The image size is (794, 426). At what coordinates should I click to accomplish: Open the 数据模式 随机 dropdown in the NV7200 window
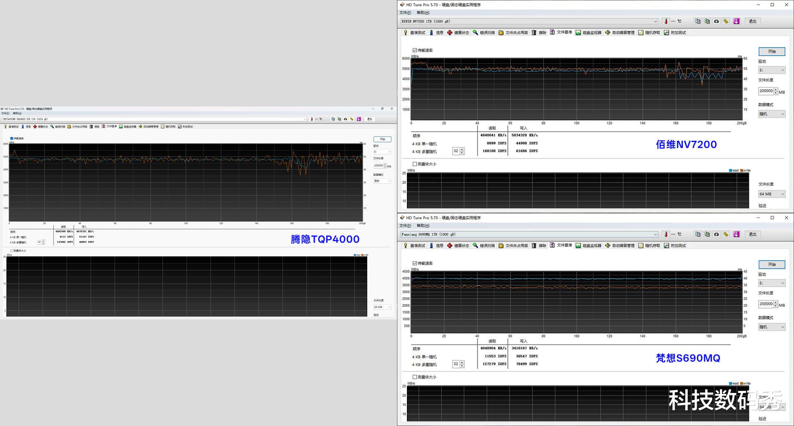pyautogui.click(x=772, y=114)
